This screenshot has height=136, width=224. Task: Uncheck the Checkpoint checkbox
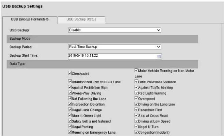tap(70, 73)
